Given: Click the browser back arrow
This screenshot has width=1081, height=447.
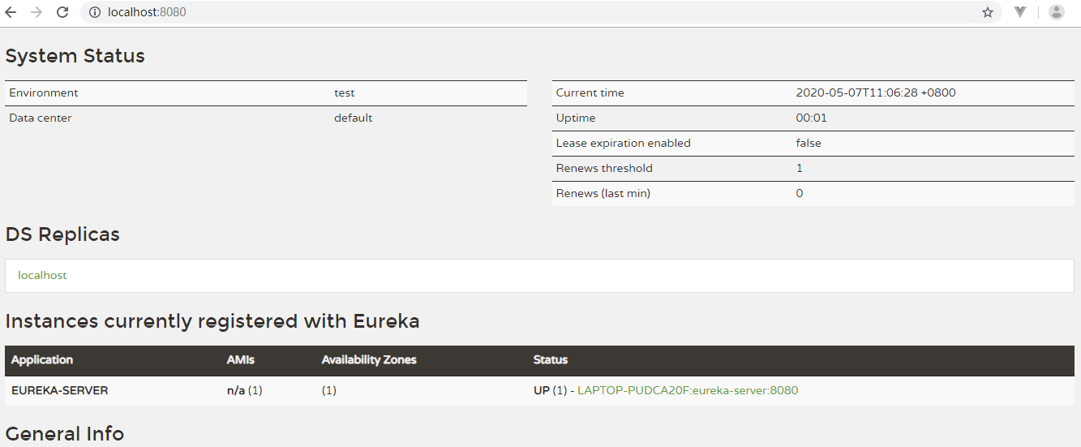Looking at the screenshot, I should (x=11, y=12).
